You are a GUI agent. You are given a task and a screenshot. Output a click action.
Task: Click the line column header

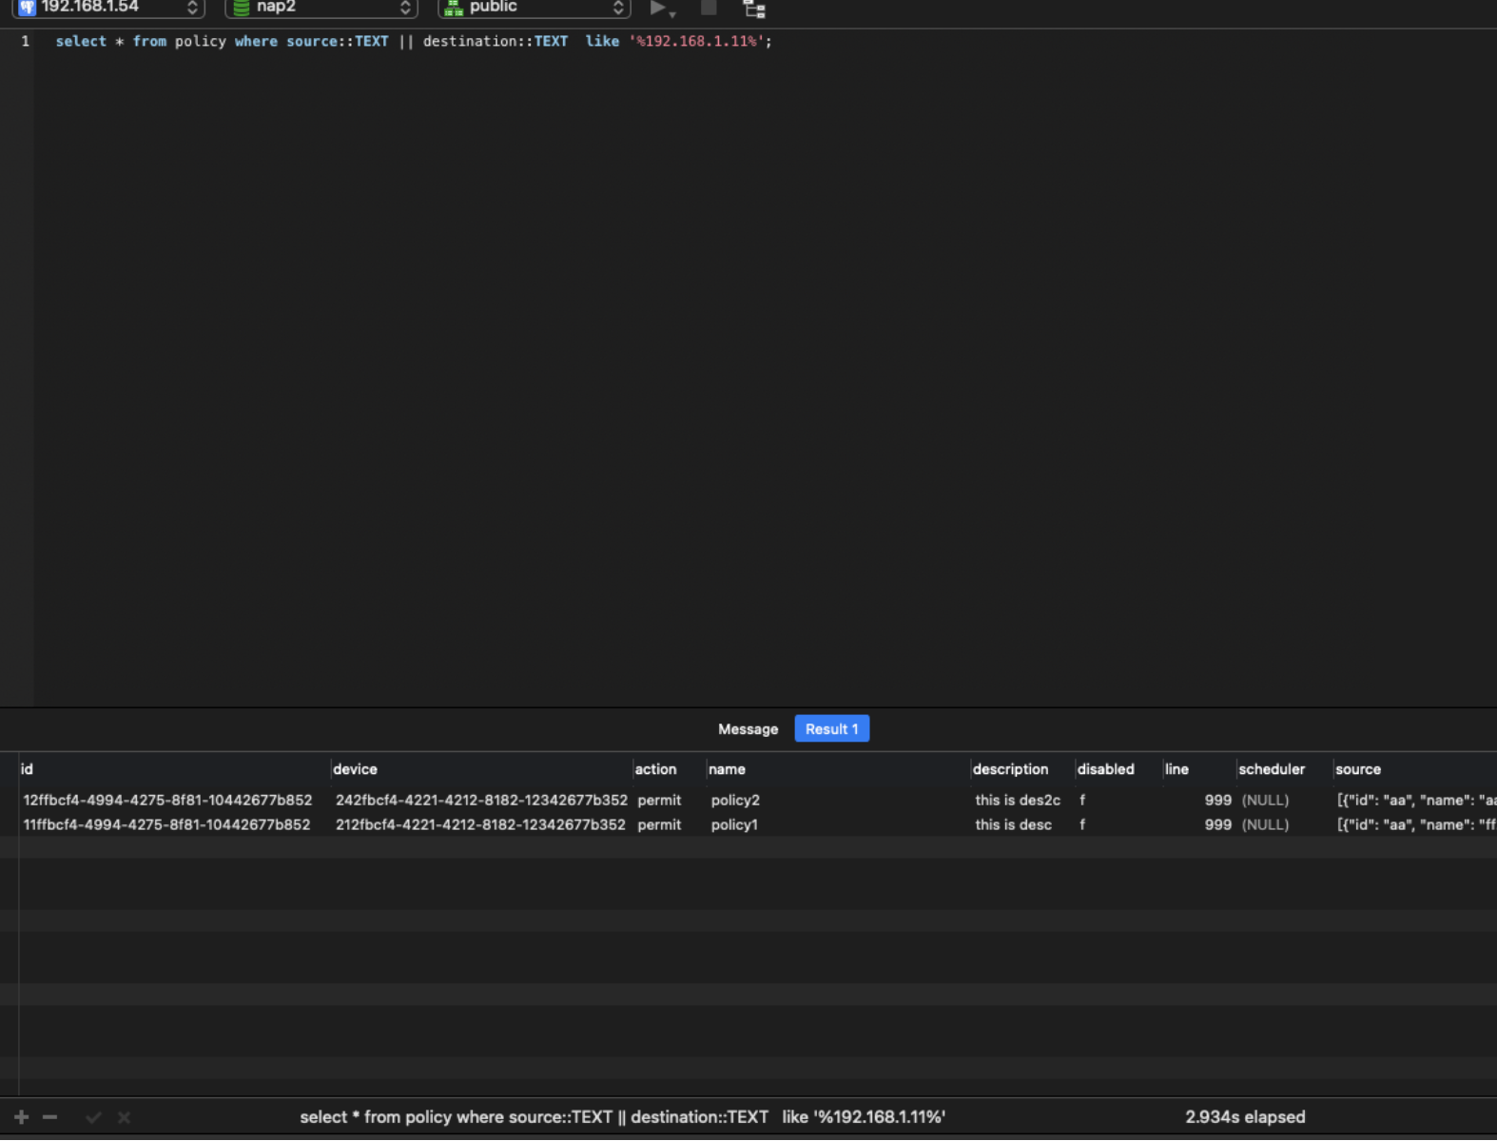tap(1198, 769)
